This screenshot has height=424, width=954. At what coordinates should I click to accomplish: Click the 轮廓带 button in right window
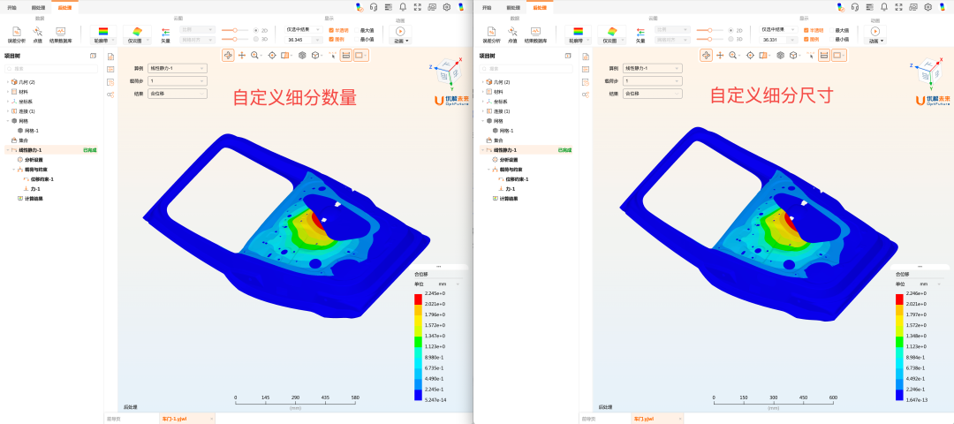(x=578, y=34)
